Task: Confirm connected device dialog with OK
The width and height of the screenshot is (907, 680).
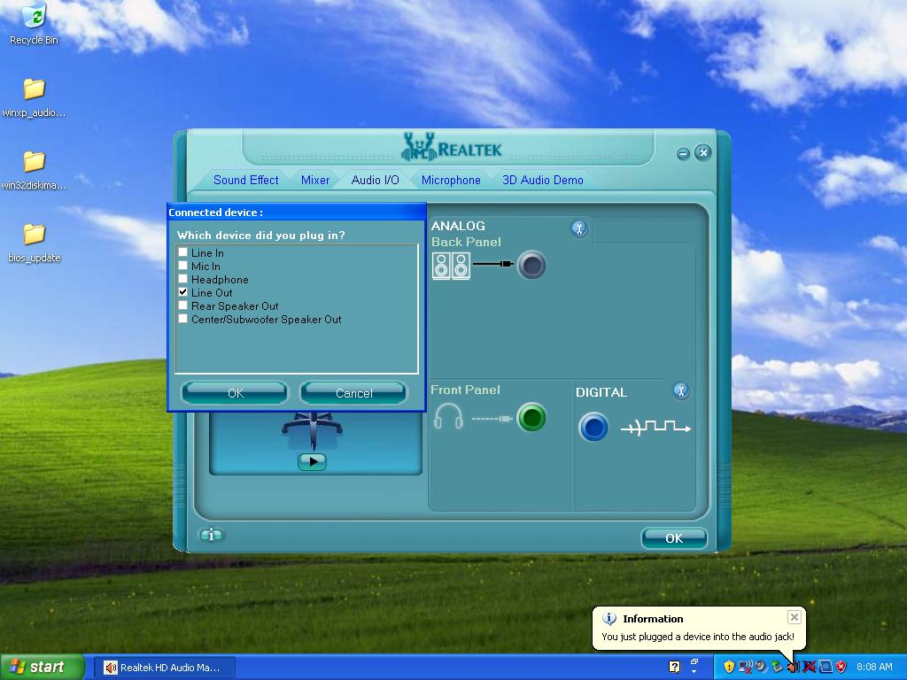Action: click(235, 393)
